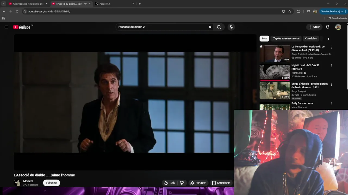Open options for Night Lovell video

tap(331, 66)
